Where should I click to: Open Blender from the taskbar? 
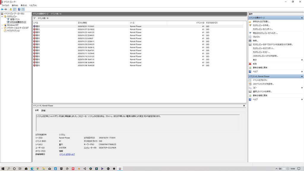point(79,169)
